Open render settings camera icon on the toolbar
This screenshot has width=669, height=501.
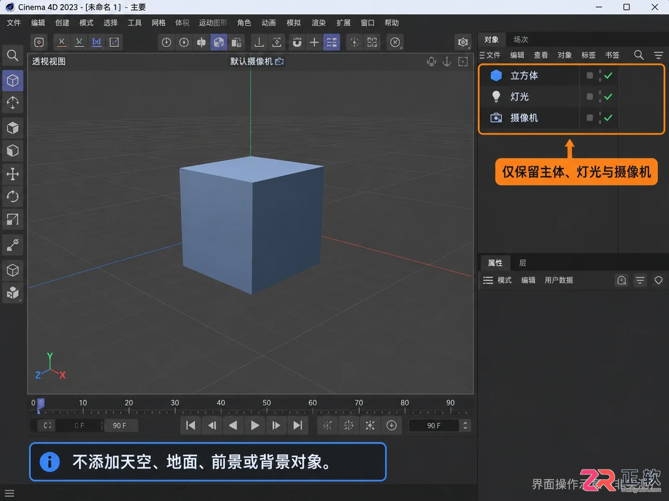[463, 42]
